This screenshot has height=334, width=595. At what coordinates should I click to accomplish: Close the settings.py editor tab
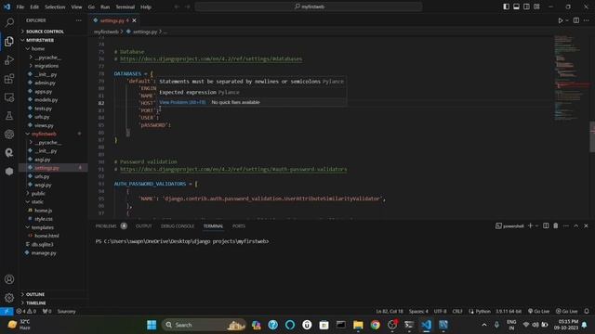pyautogui.click(x=134, y=20)
